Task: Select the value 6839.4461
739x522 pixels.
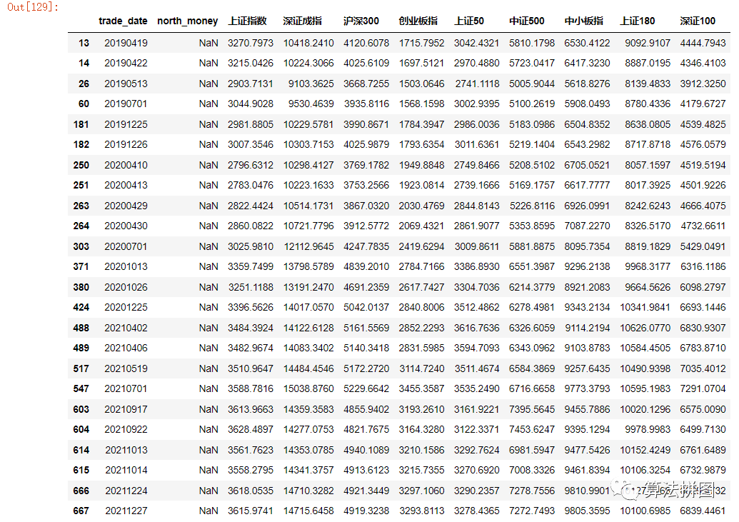Action: (703, 511)
